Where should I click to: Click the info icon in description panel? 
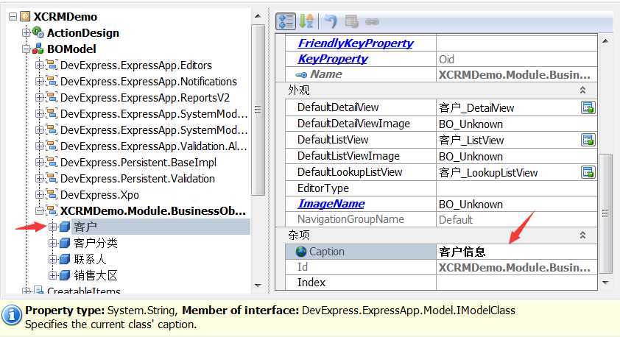[12, 315]
